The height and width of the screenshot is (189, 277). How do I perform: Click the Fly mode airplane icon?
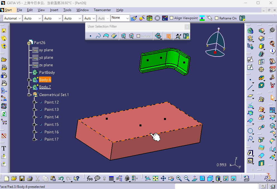click(x=148, y=179)
